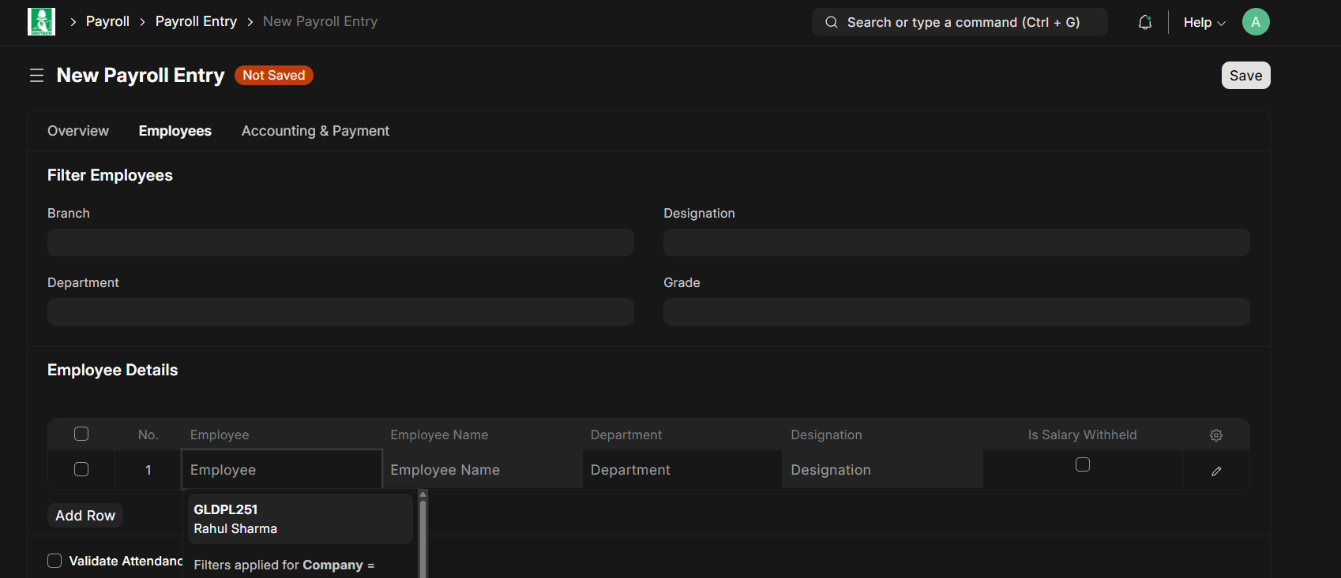The width and height of the screenshot is (1341, 578).
Task: Switch to the Overview tab
Action: (x=78, y=131)
